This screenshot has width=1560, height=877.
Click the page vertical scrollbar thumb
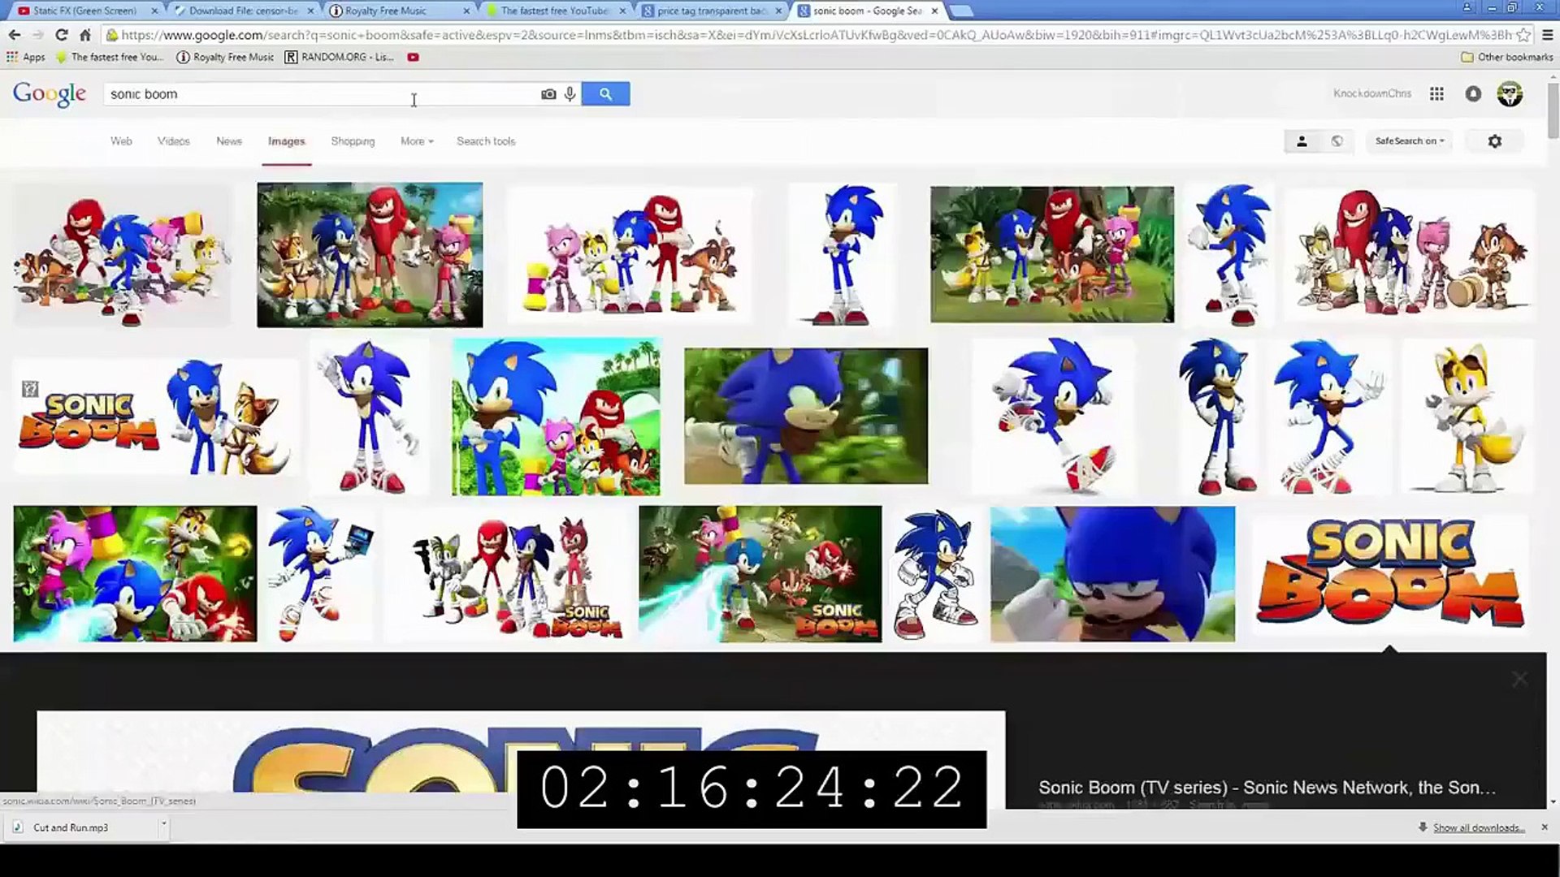click(1553, 110)
